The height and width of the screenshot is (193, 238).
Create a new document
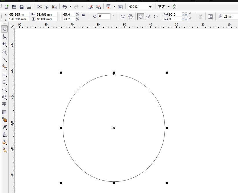point(6,7)
